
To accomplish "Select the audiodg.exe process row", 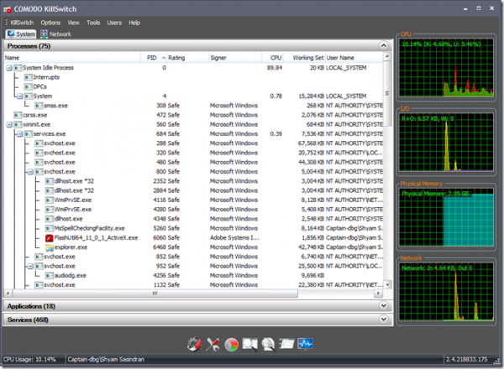I will point(193,276).
